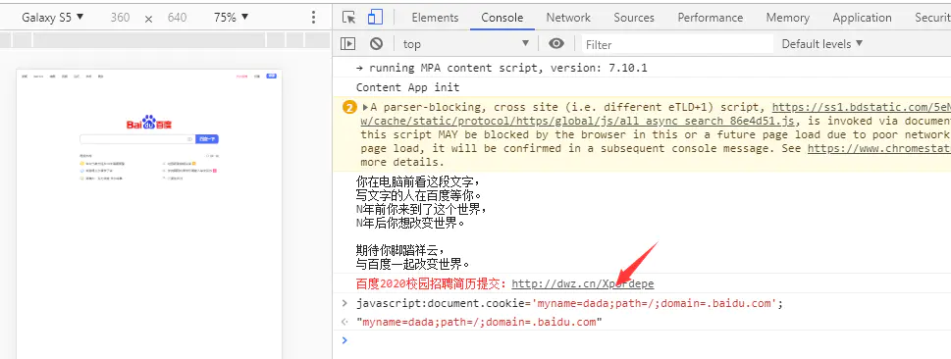Open the dwz.cn recruitment link
The width and height of the screenshot is (951, 359).
coord(583,283)
